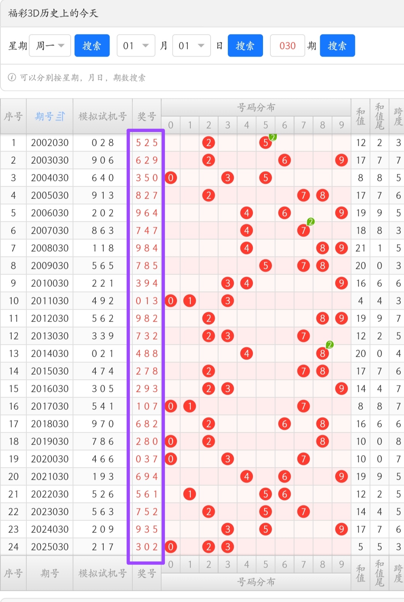
Task: Click red ball 9 in row 2024030
Action: click(x=341, y=529)
